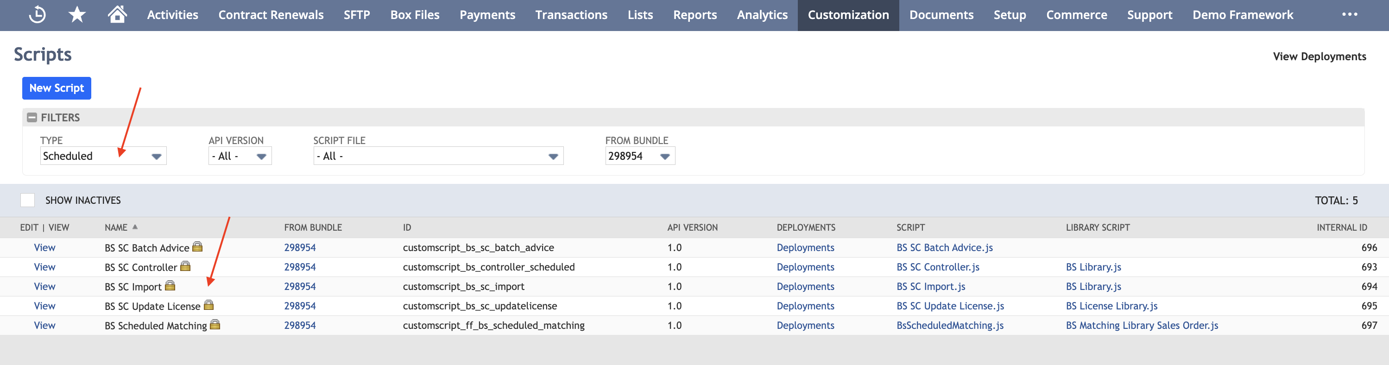Viewport: 1389px width, 365px height.
Task: Open the Documents menu
Action: [941, 15]
